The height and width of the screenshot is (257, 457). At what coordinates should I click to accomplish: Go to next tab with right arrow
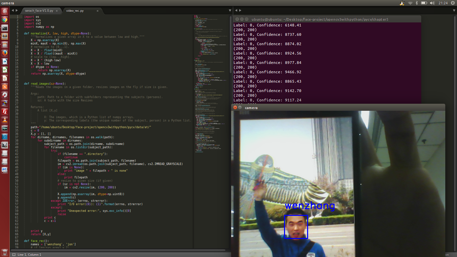pyautogui.click(x=17, y=11)
